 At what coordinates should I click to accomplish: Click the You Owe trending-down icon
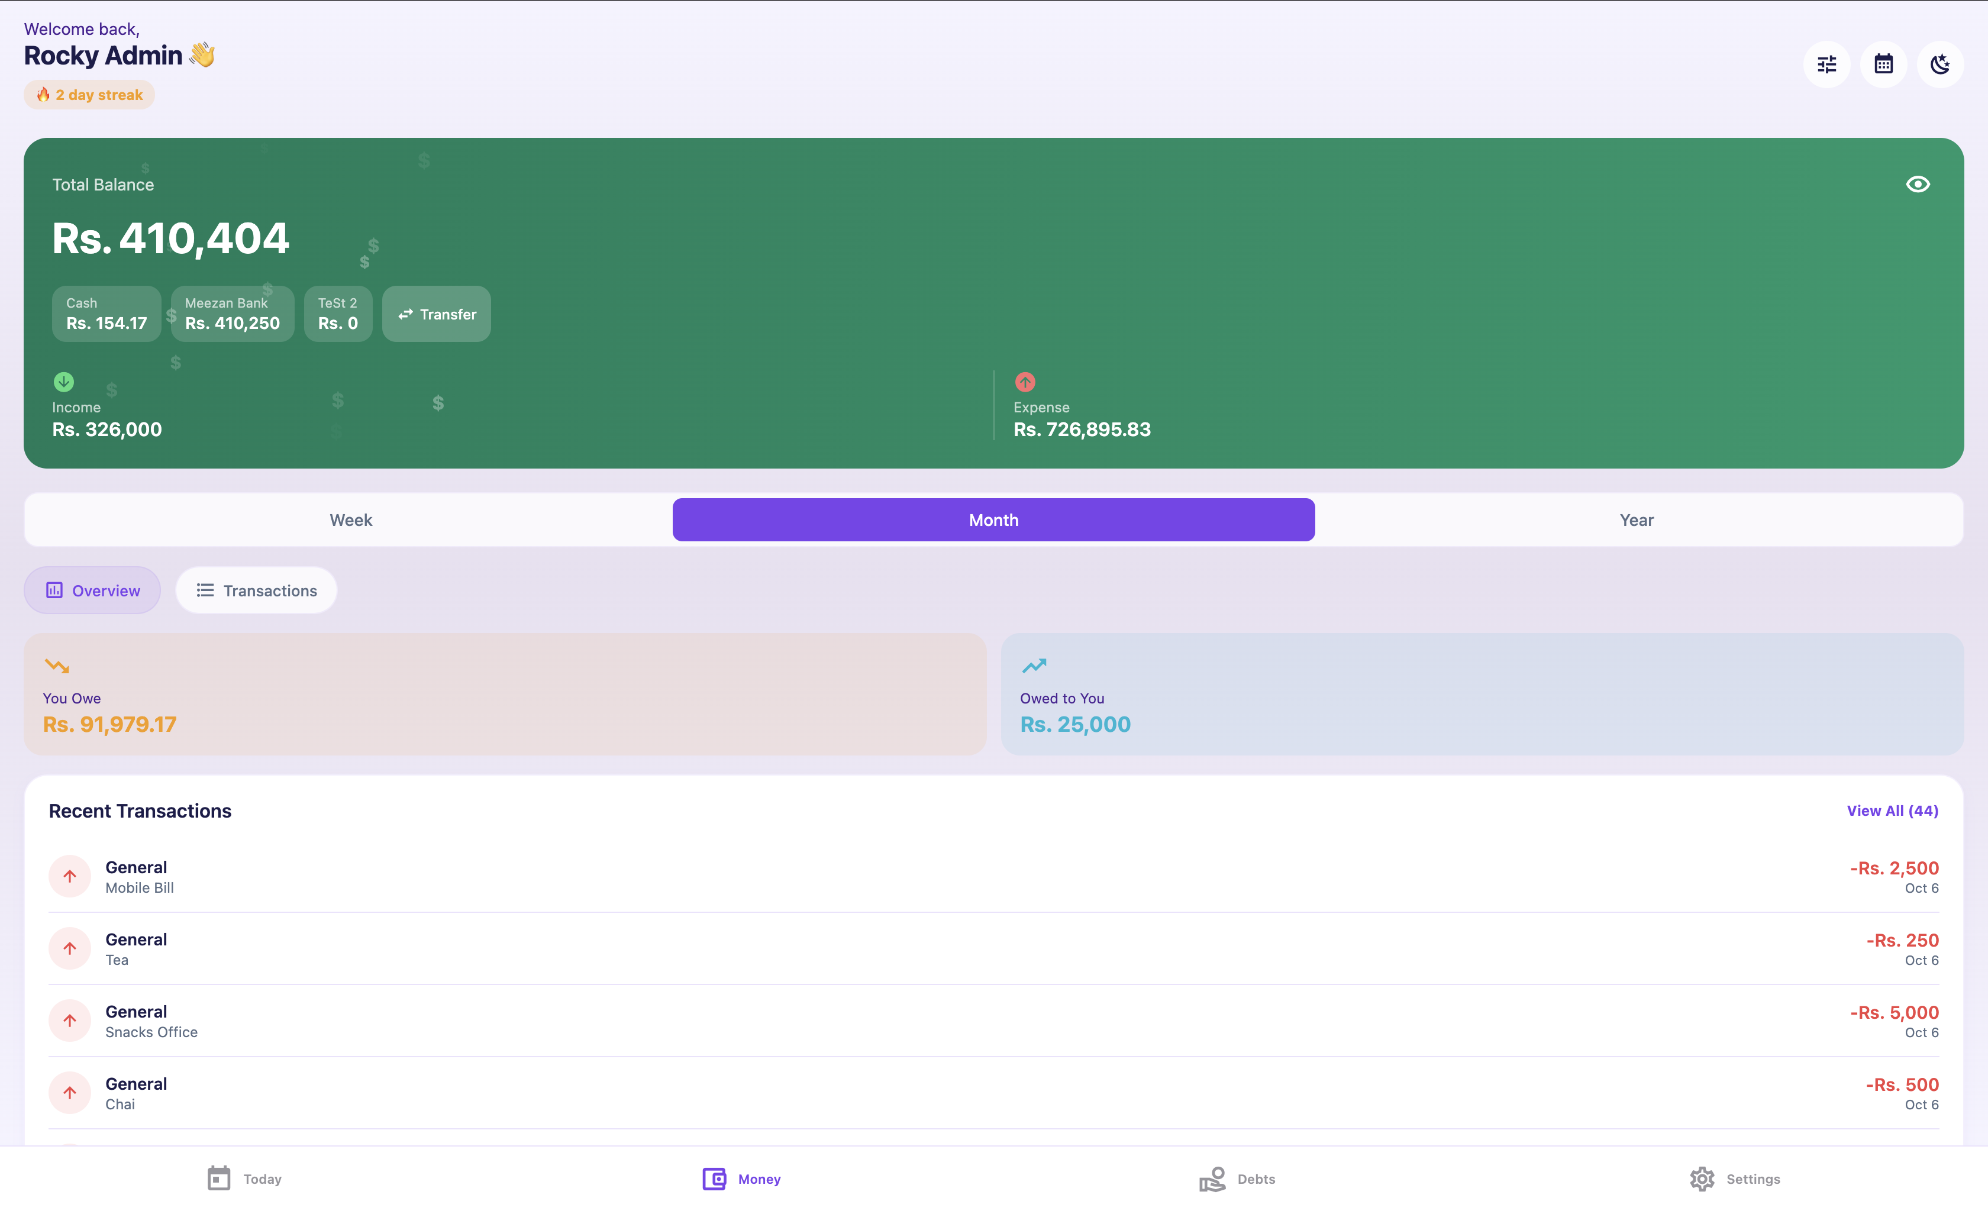pyautogui.click(x=57, y=666)
